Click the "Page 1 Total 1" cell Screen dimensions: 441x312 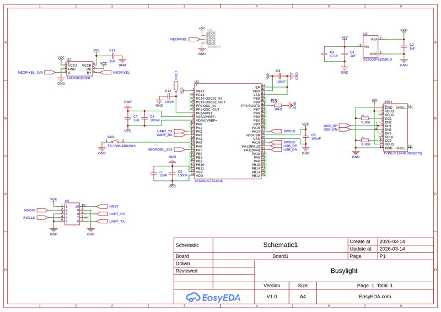pyautogui.click(x=375, y=286)
